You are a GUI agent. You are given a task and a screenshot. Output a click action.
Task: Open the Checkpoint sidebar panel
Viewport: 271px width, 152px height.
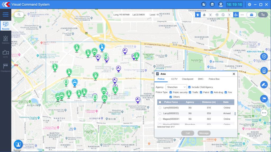(6, 68)
